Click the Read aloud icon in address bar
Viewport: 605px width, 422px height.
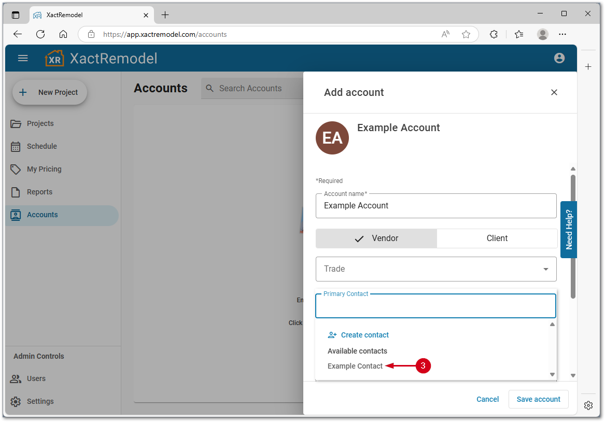tap(446, 34)
